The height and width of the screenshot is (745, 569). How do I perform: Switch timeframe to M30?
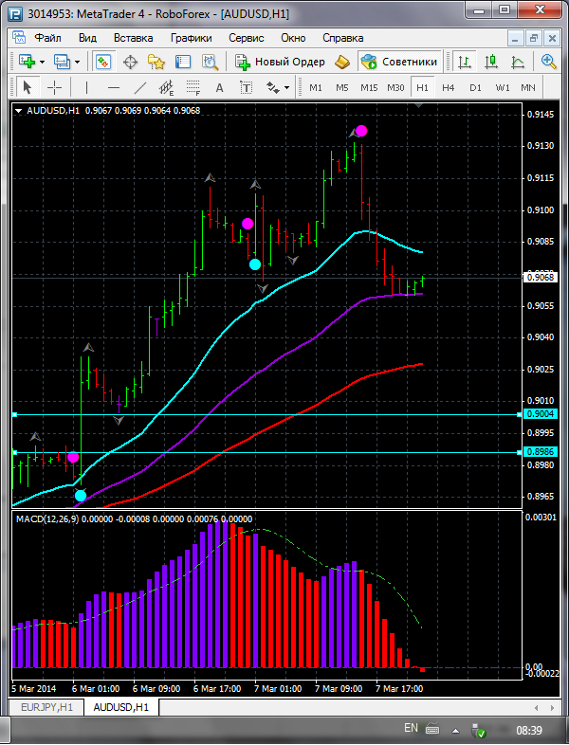pyautogui.click(x=395, y=88)
